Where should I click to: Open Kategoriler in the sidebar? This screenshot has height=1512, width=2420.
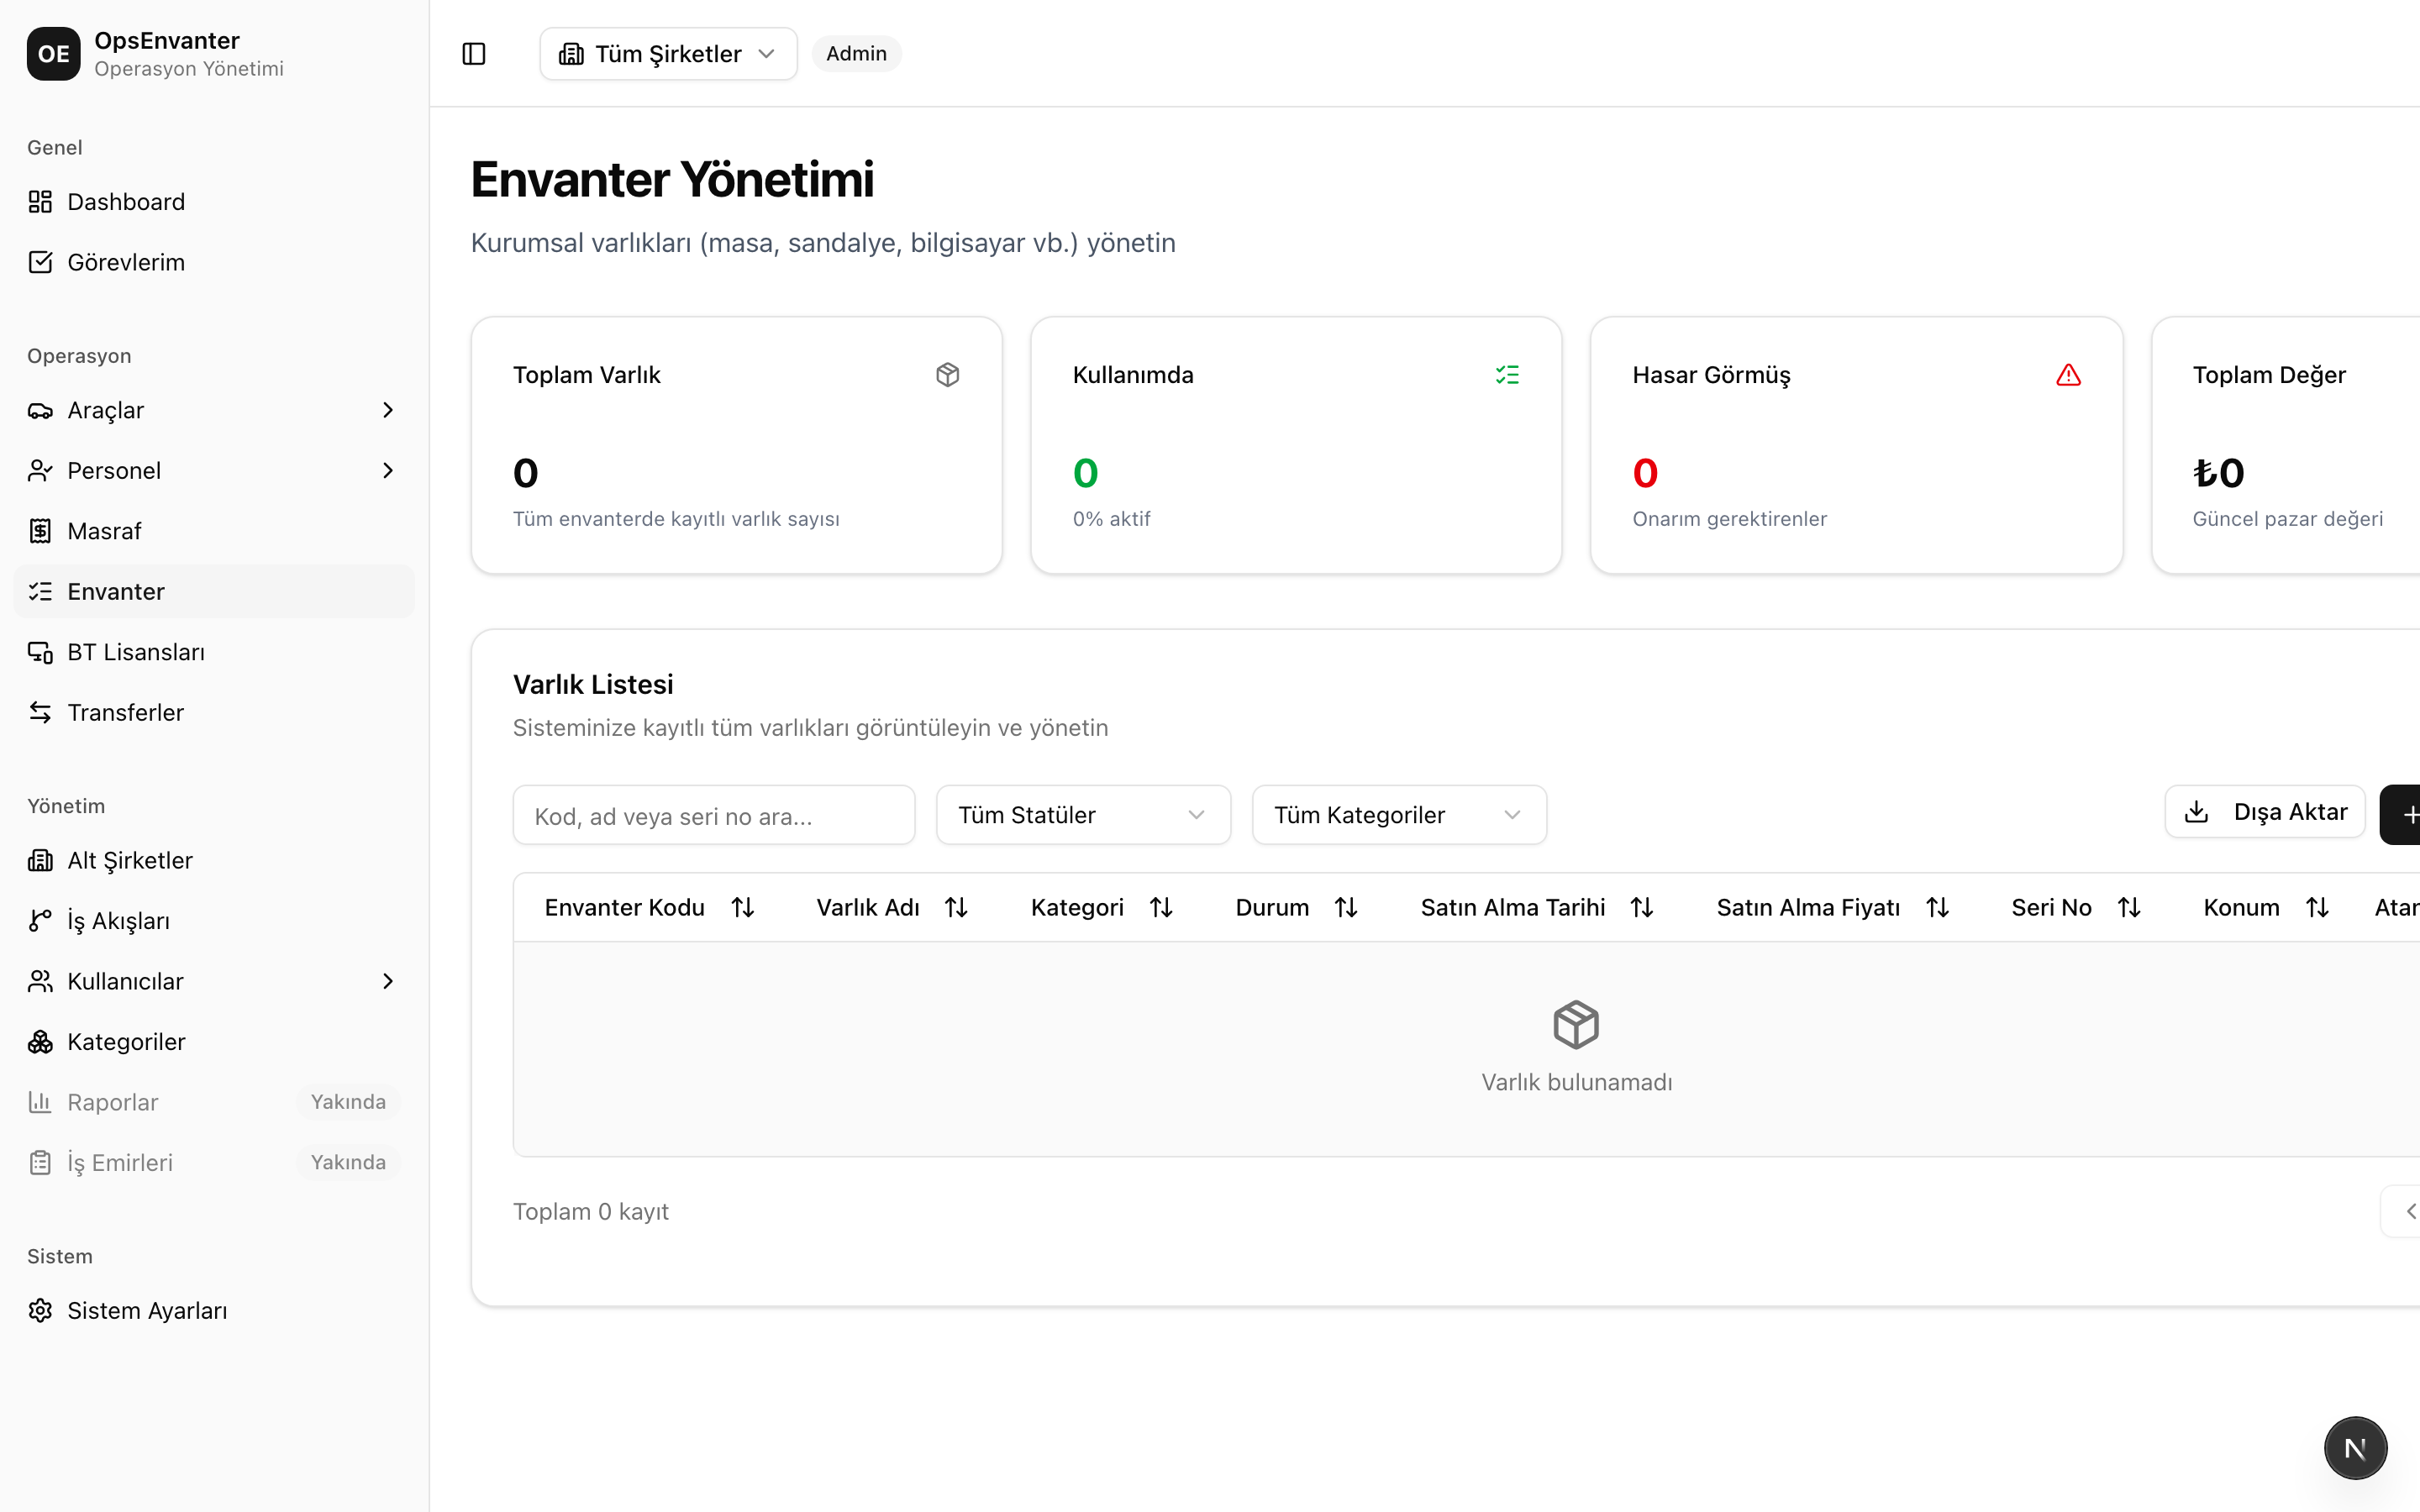[214, 1041]
